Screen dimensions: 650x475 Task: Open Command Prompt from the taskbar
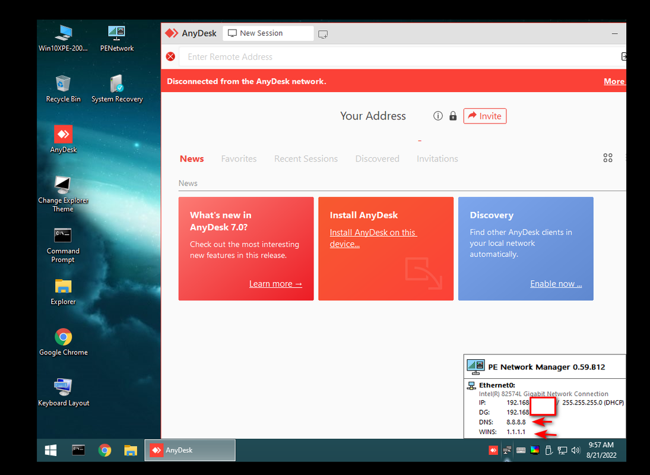point(78,450)
